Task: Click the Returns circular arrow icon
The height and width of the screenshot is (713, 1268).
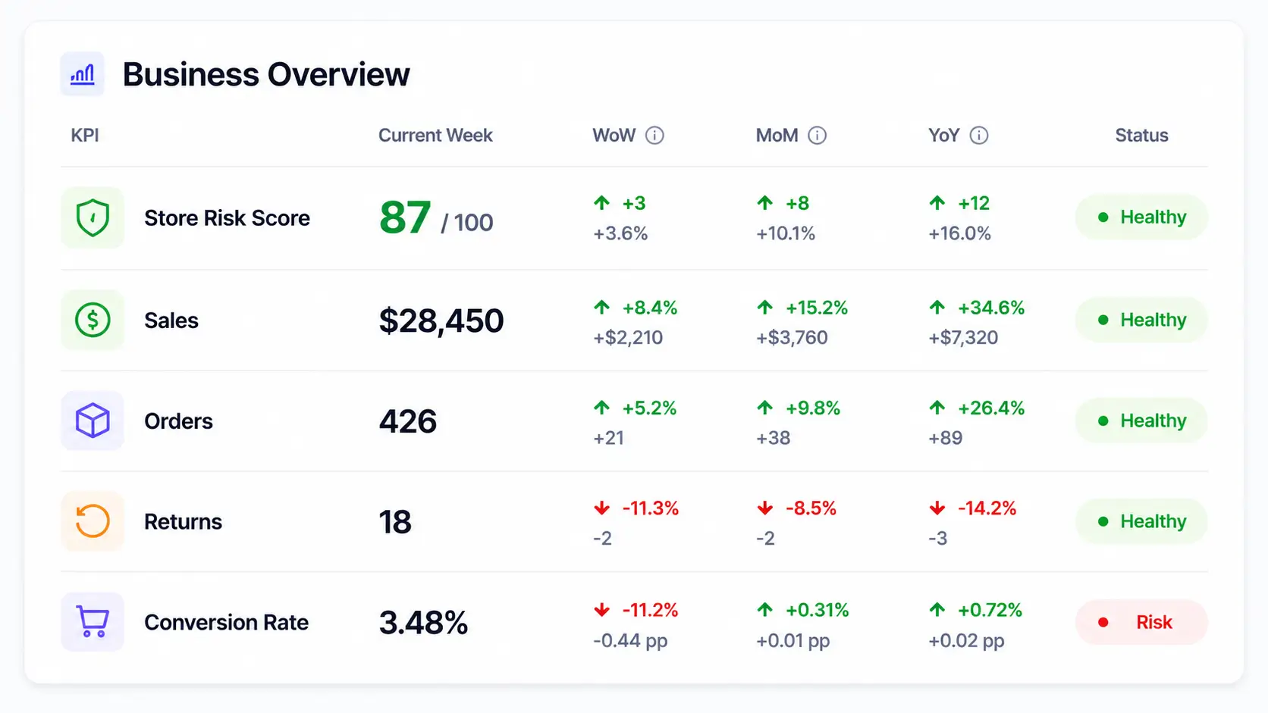Action: tap(93, 521)
